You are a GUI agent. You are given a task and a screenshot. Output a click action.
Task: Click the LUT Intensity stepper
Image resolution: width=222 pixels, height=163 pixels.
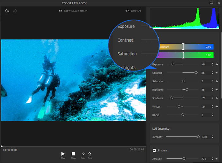point(212,137)
